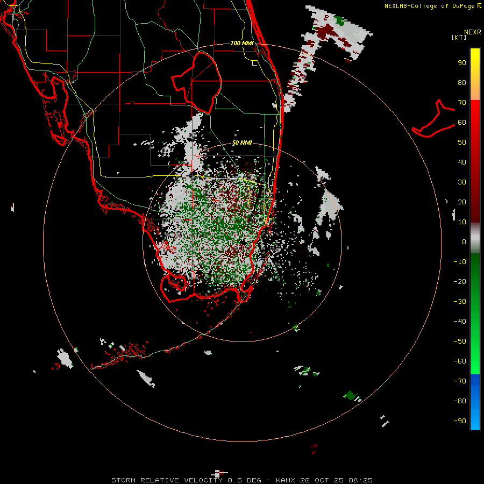The image size is (484, 484).
Task: Click the 80 value on velocity scale
Action: pos(462,83)
